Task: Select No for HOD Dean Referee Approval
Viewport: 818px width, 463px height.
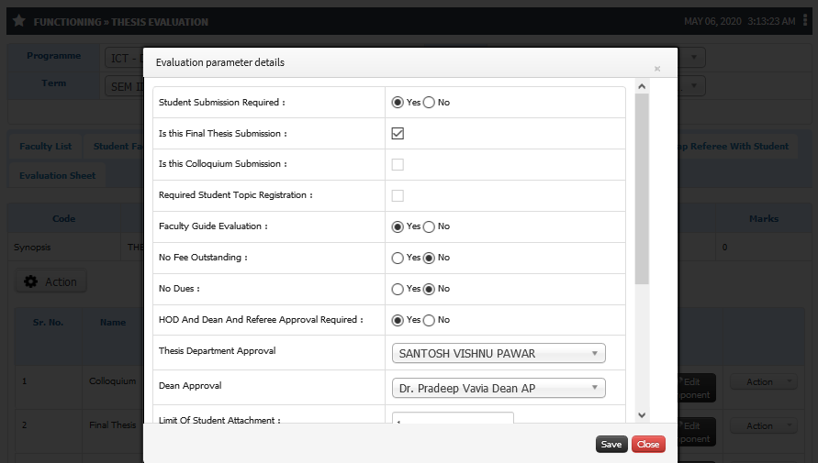Action: pos(429,320)
